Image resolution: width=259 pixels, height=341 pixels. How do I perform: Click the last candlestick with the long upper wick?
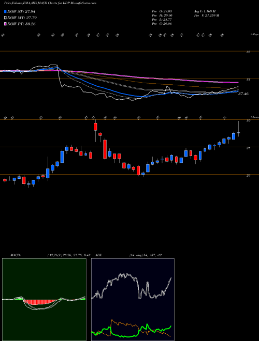pos(238,129)
